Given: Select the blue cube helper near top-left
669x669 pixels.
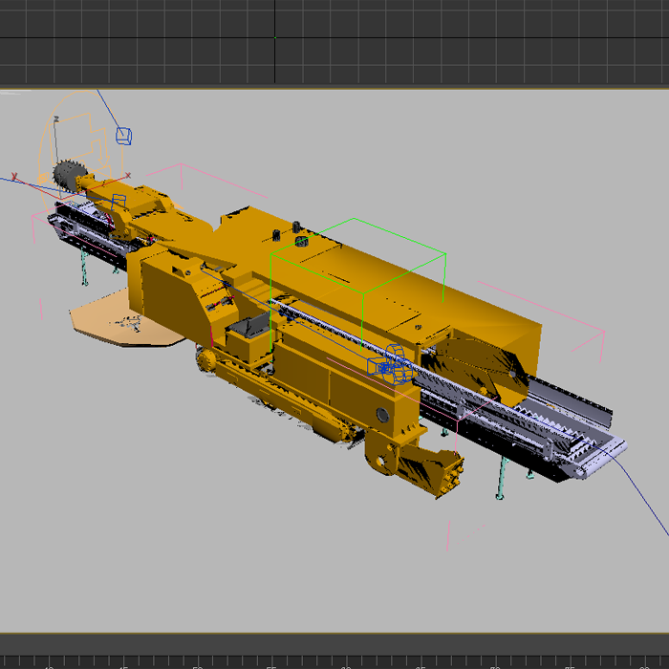Looking at the screenshot, I should pyautogui.click(x=123, y=136).
